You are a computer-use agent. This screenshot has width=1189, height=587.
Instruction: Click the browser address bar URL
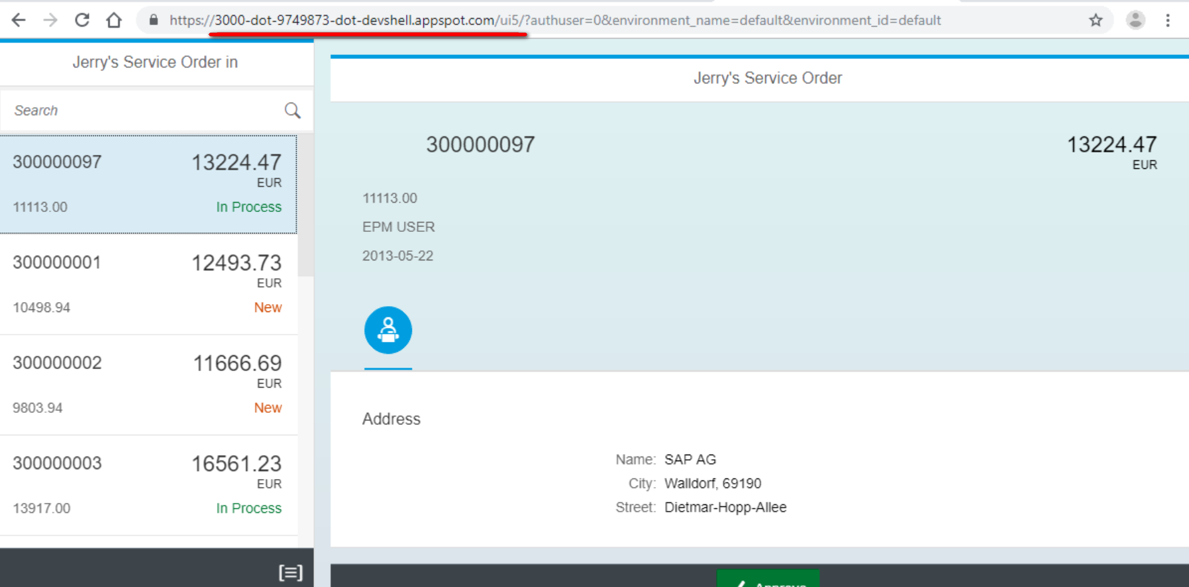(x=555, y=20)
